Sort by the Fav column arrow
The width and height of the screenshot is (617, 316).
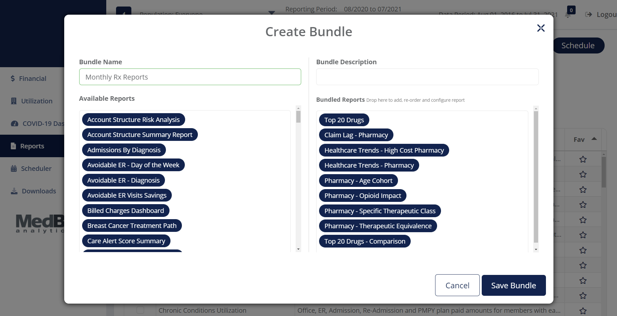pos(594,139)
